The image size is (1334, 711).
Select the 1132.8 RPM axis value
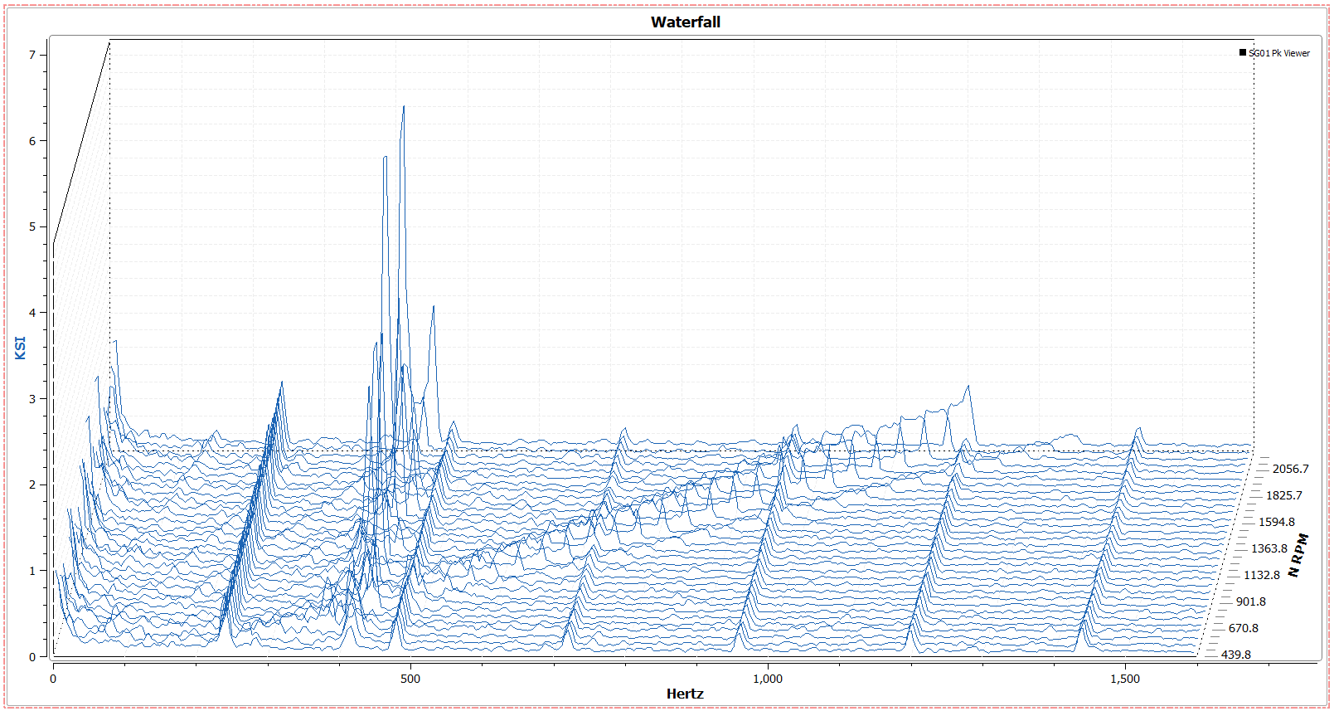(1261, 575)
